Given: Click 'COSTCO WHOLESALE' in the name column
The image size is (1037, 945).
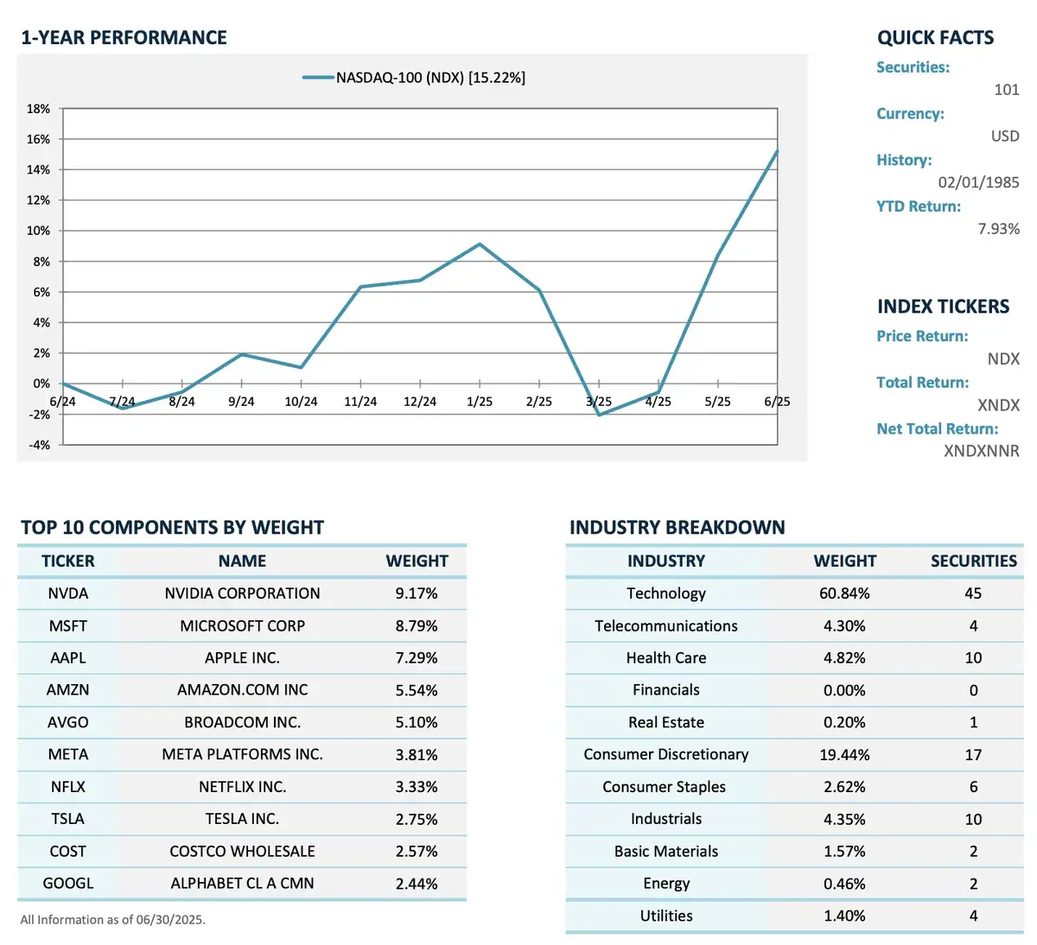Looking at the screenshot, I should (x=242, y=852).
